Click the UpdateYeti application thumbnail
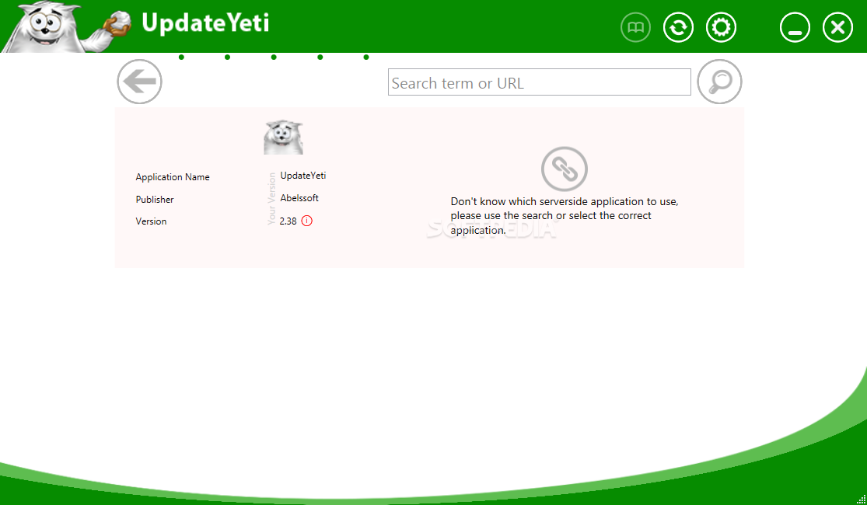This screenshot has width=867, height=505. click(283, 137)
